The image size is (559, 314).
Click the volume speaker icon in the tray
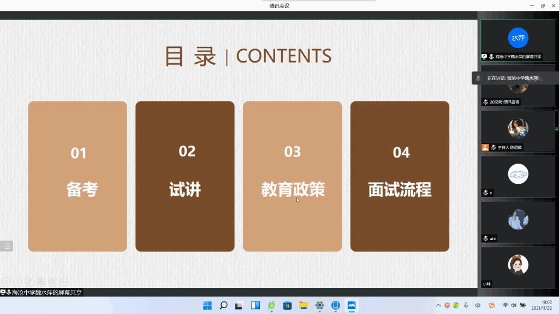pyautogui.click(x=514, y=305)
